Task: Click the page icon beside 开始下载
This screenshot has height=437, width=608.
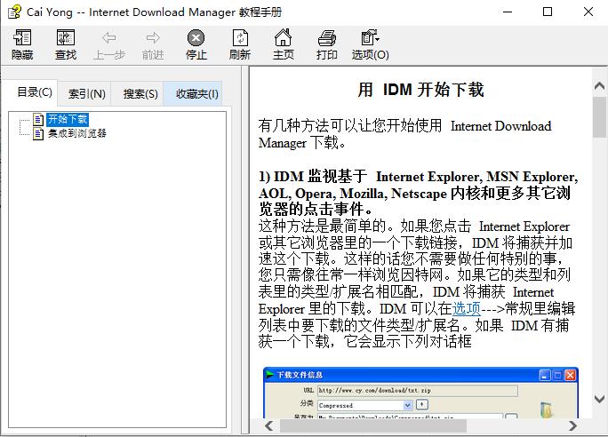Action: pyautogui.click(x=38, y=119)
